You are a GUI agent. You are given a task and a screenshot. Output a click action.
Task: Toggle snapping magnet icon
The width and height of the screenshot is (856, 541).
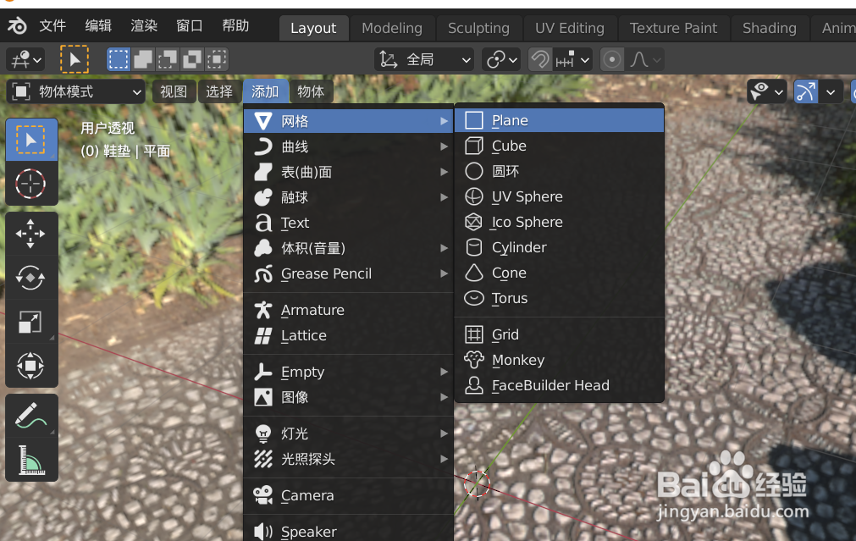tap(540, 59)
